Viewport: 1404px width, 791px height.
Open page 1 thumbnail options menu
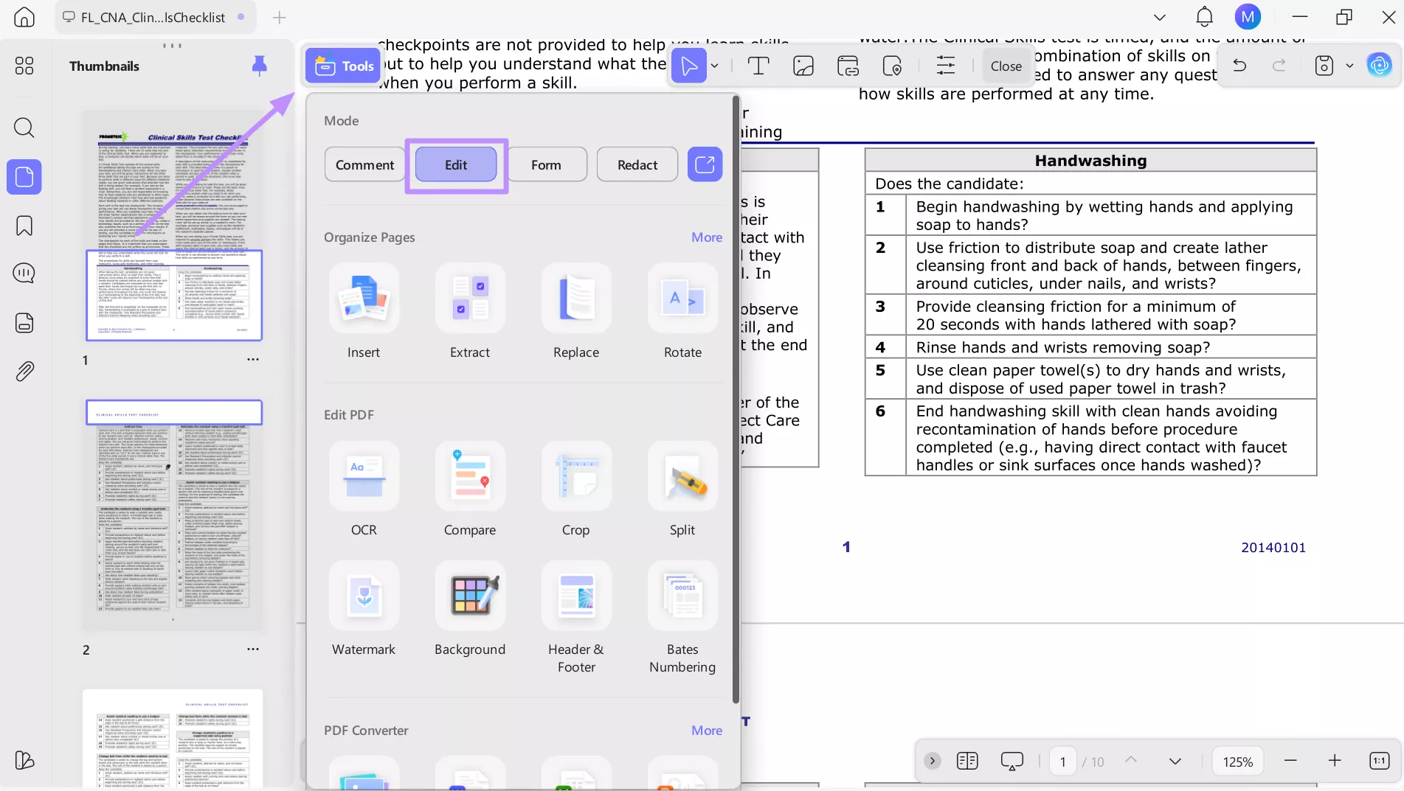pyautogui.click(x=253, y=360)
